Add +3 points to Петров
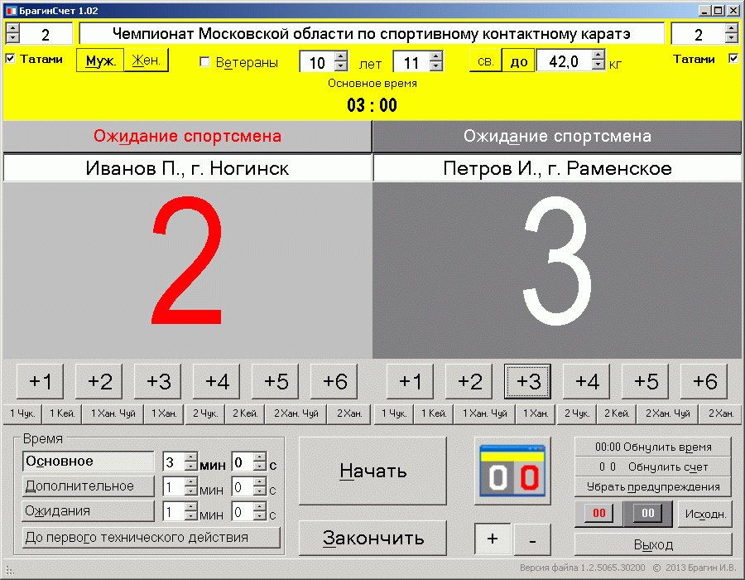 (x=527, y=381)
